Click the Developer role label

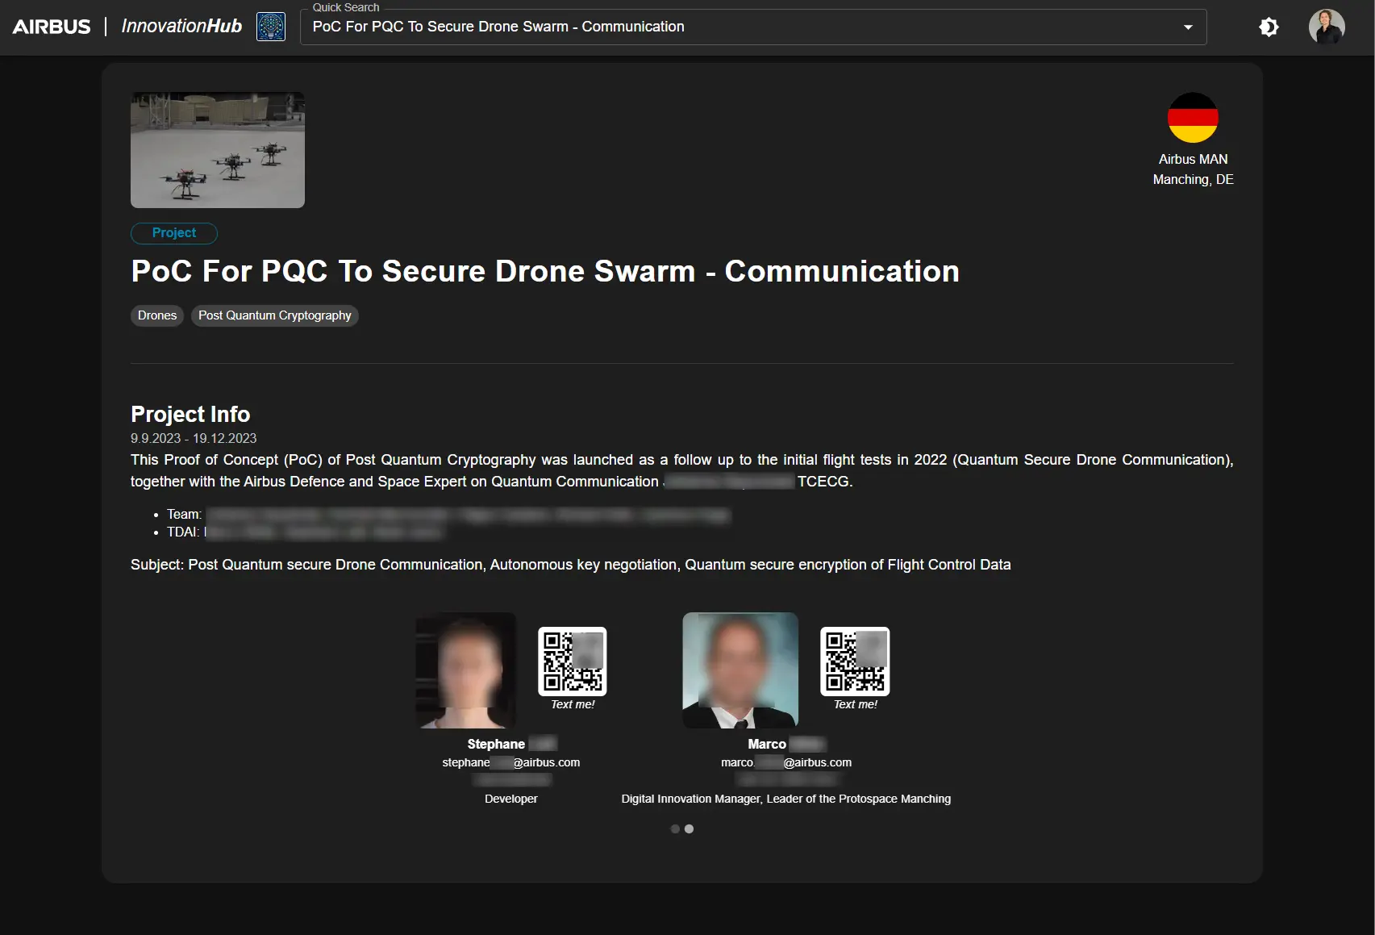click(511, 799)
